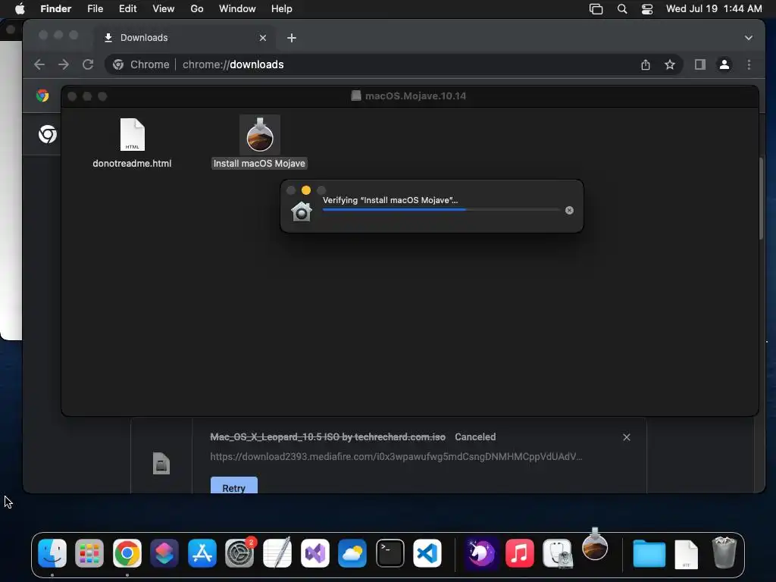
Task: Click the Install macOS Mojave label
Action: (259, 164)
